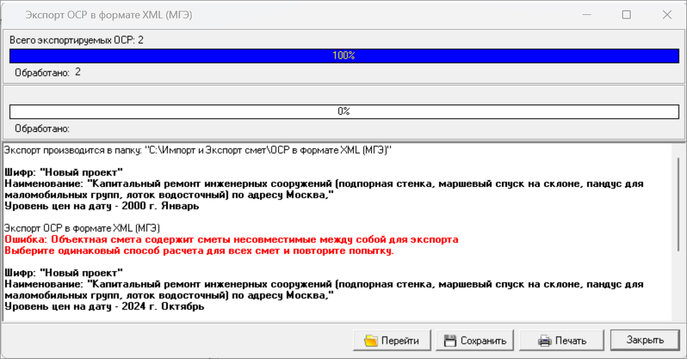The height and width of the screenshot is (359, 687).
Task: Click the printer icon for Печать
Action: pyautogui.click(x=544, y=341)
